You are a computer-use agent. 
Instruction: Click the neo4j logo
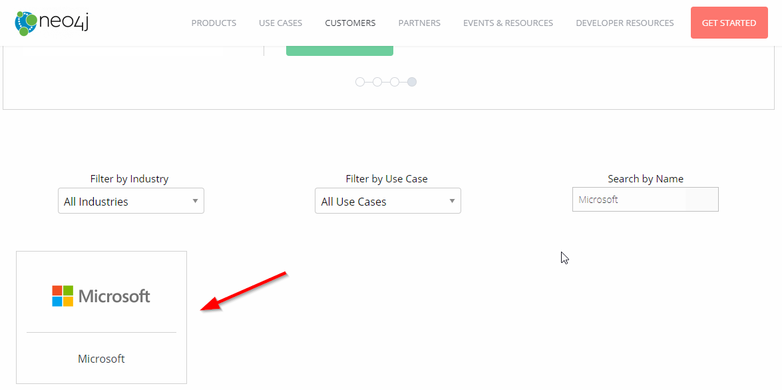pyautogui.click(x=52, y=23)
